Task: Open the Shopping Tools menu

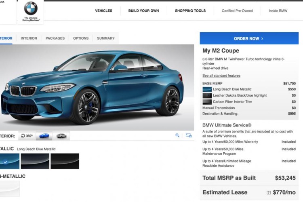Action: [190, 11]
